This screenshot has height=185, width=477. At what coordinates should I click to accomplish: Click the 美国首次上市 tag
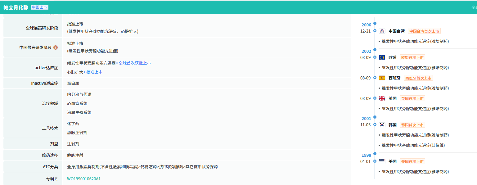coord(412,161)
